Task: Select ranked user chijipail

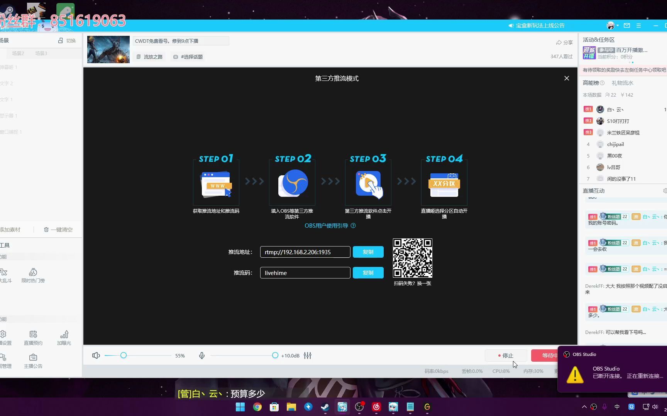Action: 615,144
